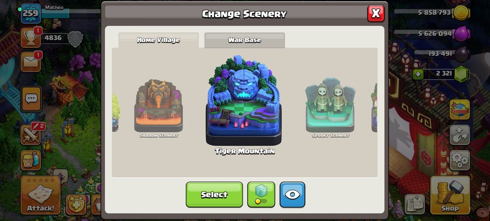The width and height of the screenshot is (490, 221).
Task: Switch to the Home Village tab
Action: [158, 40]
